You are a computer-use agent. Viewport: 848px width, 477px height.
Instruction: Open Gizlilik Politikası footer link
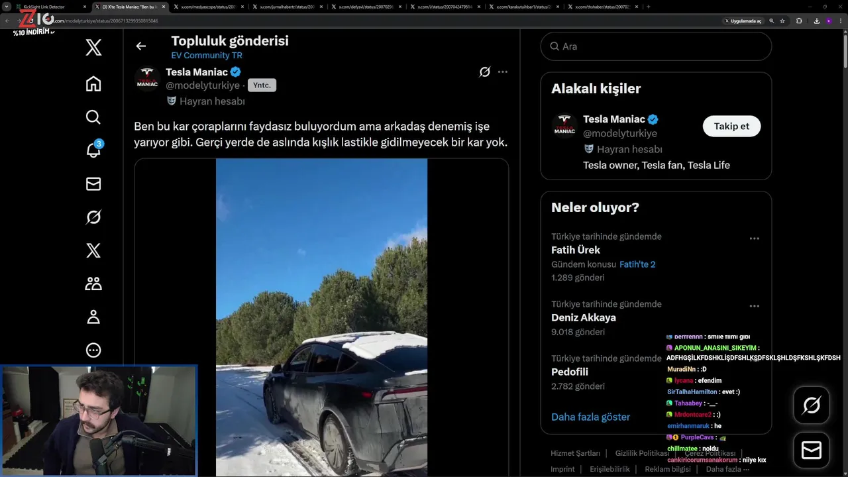tap(642, 453)
